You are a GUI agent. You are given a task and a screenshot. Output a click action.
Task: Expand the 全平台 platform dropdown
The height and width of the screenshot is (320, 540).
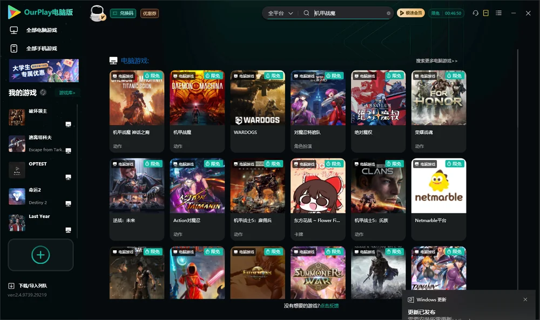pyautogui.click(x=280, y=13)
